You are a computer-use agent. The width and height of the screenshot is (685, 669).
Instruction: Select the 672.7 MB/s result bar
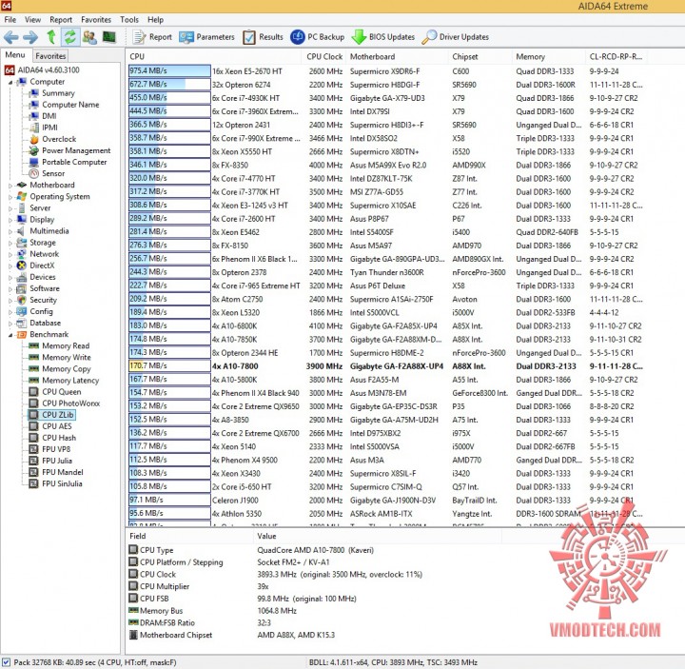click(x=169, y=85)
